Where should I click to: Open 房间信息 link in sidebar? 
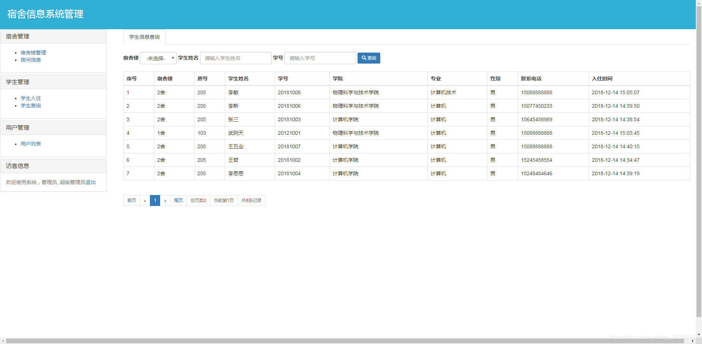pos(31,60)
